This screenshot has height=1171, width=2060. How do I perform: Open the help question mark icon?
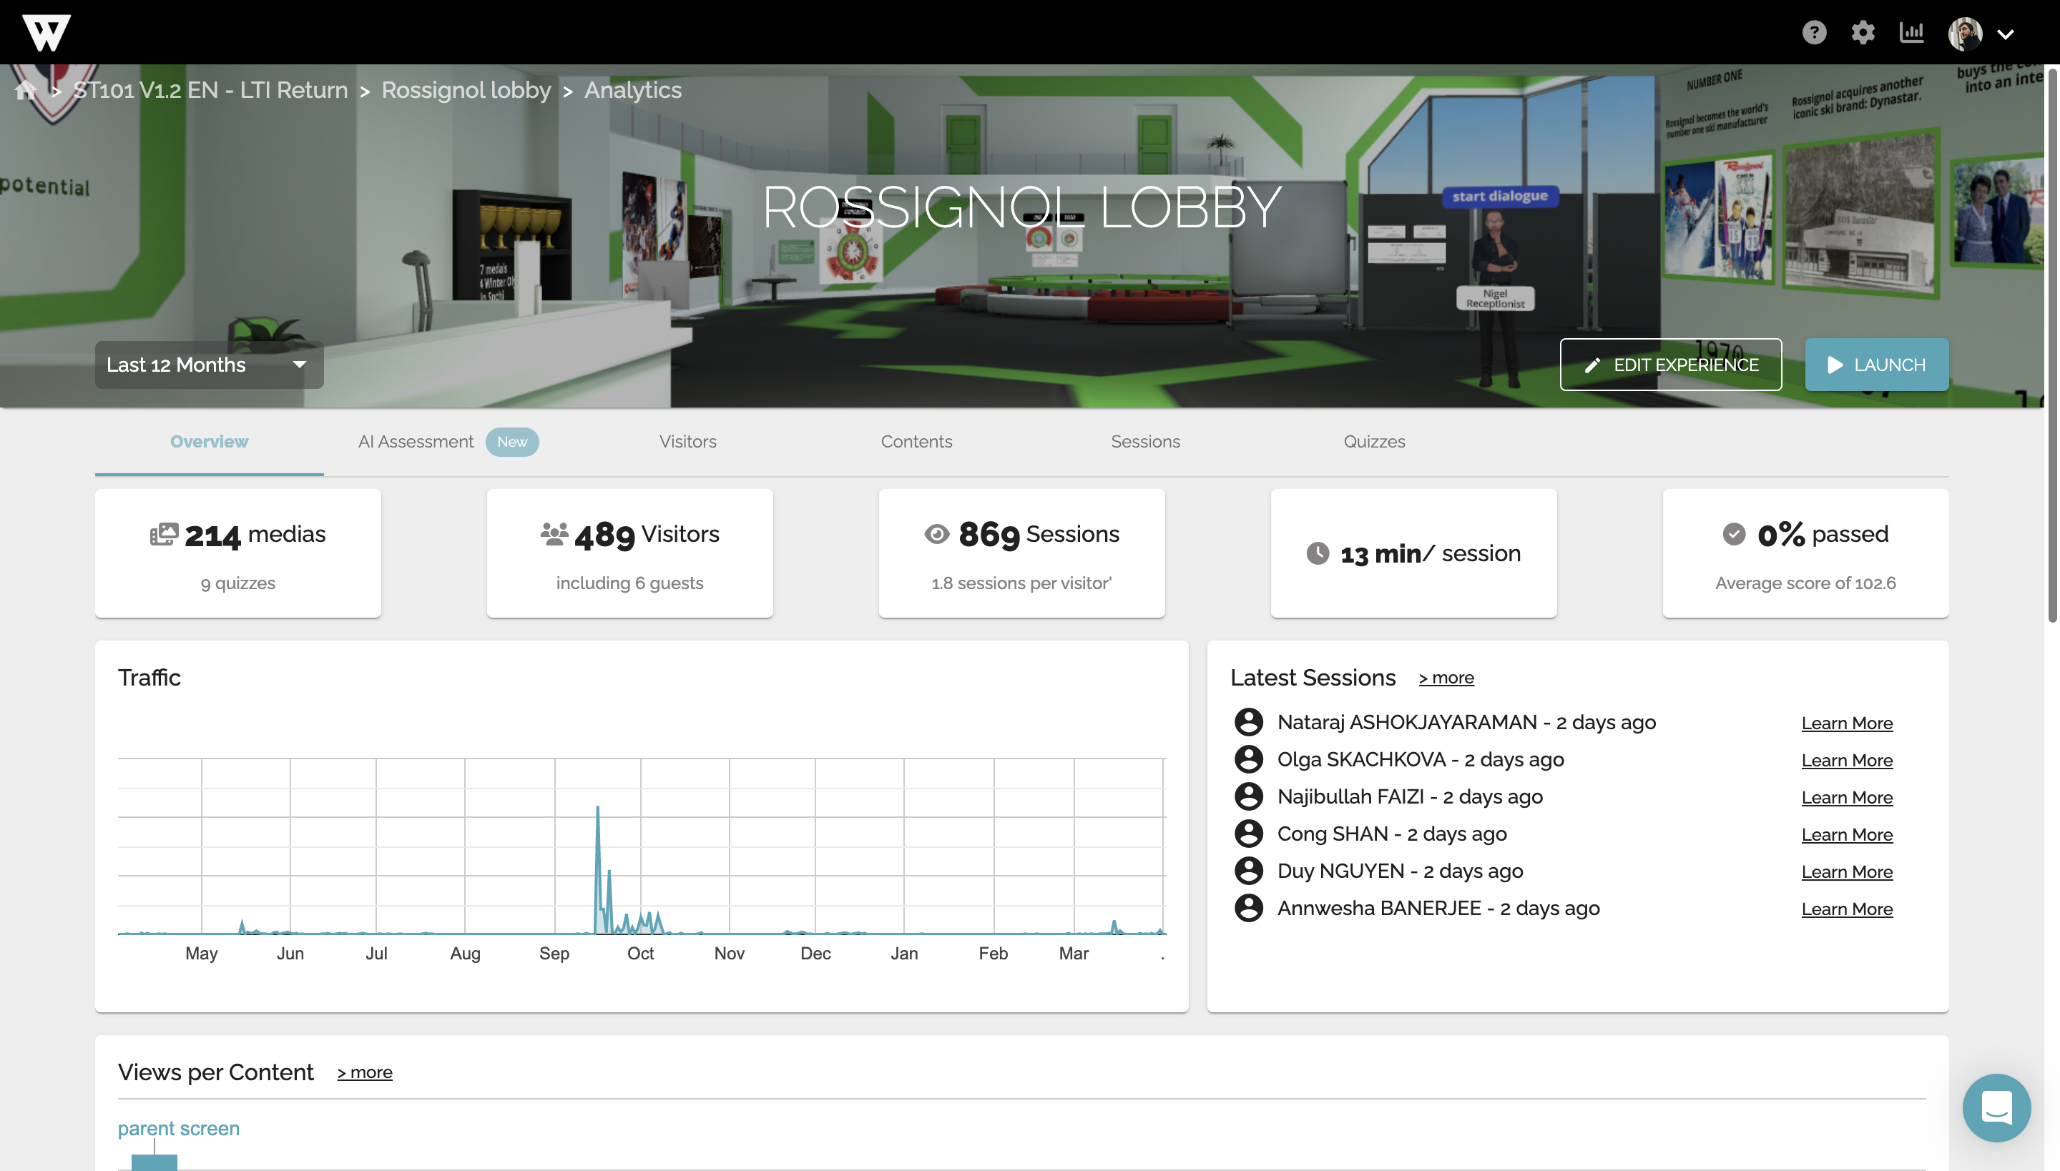(1814, 33)
